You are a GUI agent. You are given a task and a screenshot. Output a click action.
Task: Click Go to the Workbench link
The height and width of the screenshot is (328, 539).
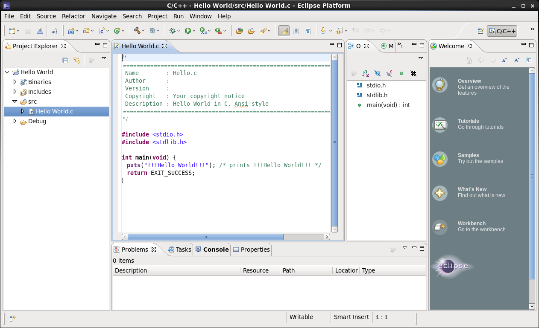[481, 229]
